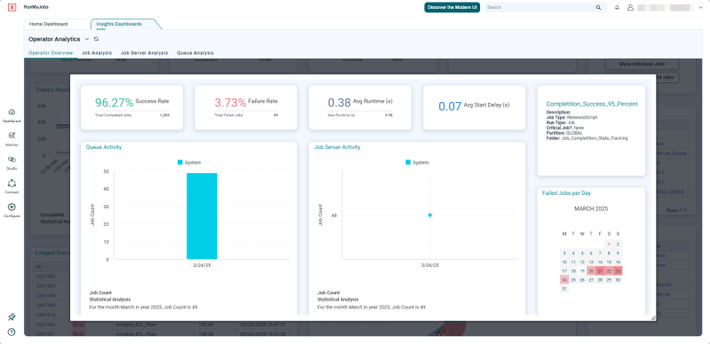Click the user profile icon
This screenshot has width=710, height=344.
tap(630, 8)
